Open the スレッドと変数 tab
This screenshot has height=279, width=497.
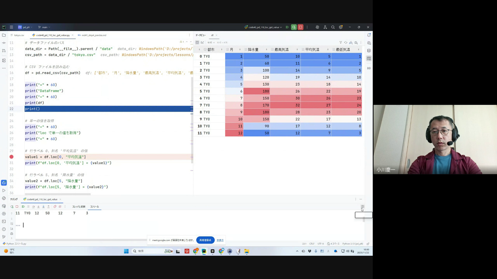pyautogui.click(x=79, y=207)
